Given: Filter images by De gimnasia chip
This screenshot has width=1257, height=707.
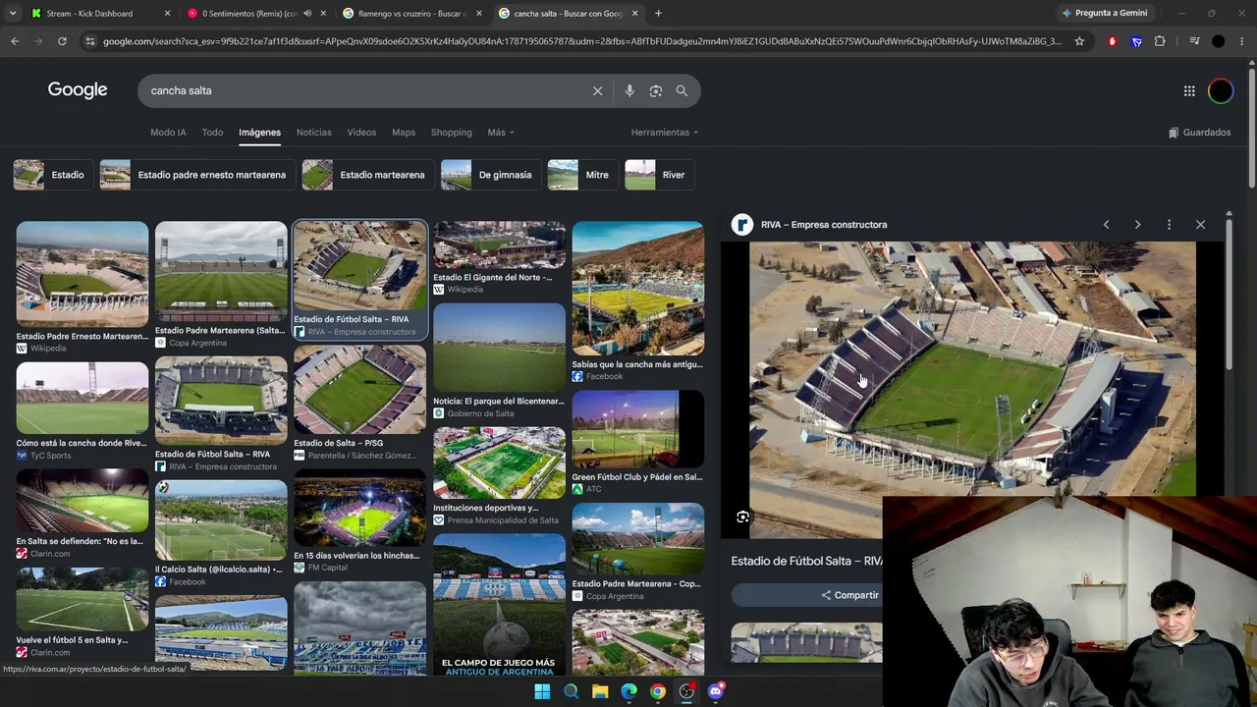Looking at the screenshot, I should (x=491, y=175).
